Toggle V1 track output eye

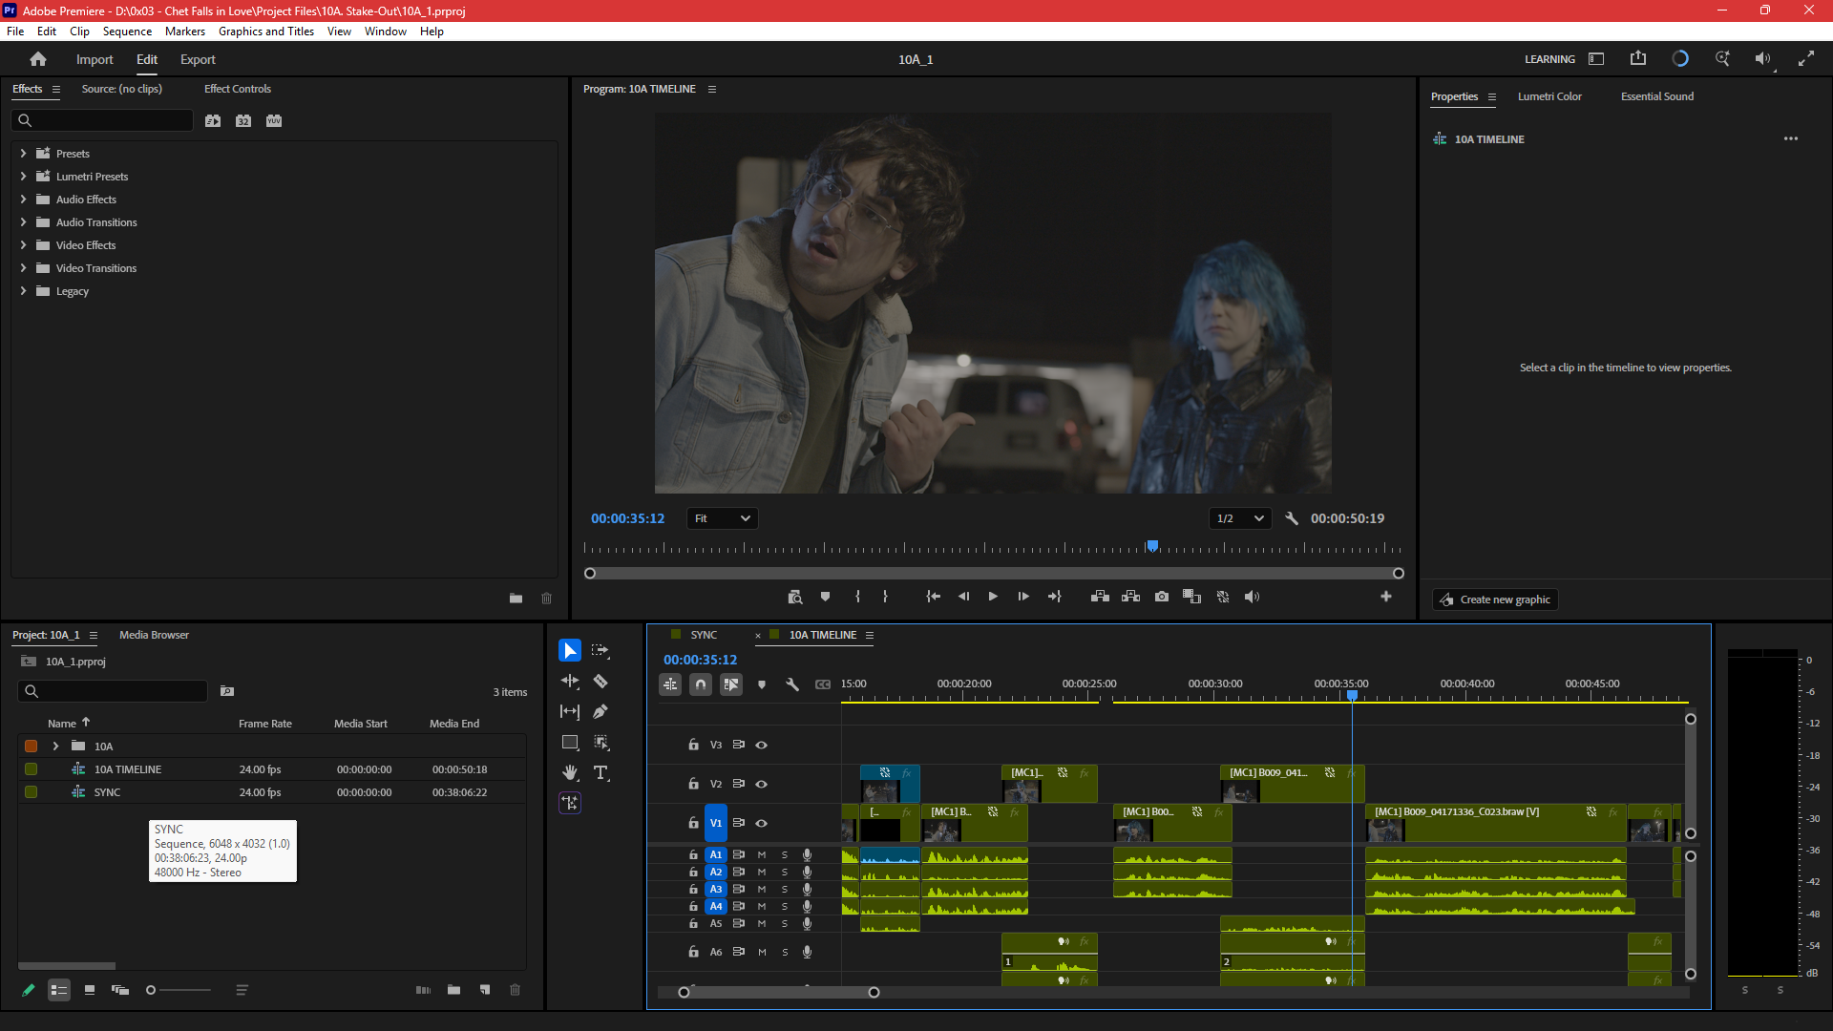pyautogui.click(x=762, y=823)
